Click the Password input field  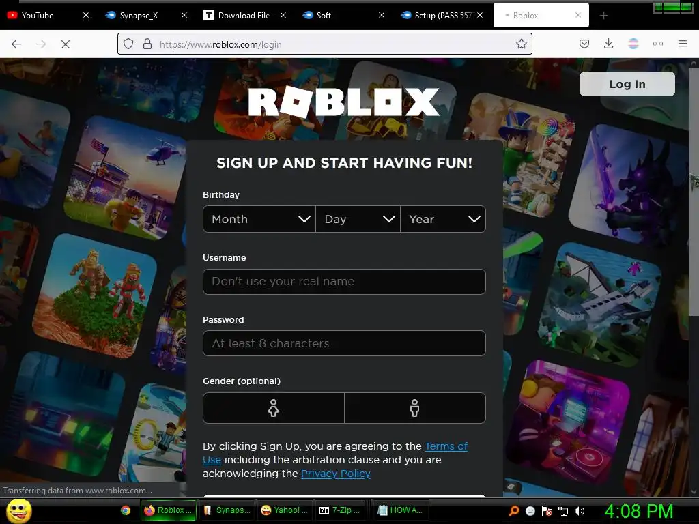(x=344, y=344)
